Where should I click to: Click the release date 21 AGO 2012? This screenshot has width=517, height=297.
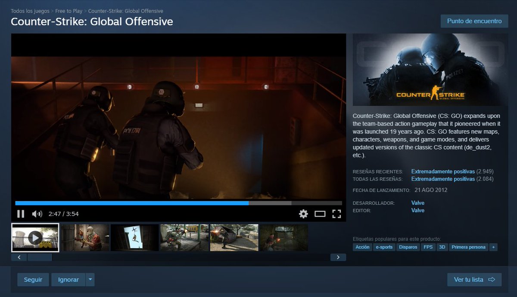click(x=431, y=190)
